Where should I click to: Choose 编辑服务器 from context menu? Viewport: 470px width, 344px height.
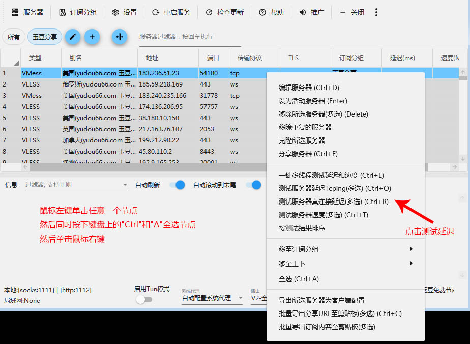pos(309,88)
